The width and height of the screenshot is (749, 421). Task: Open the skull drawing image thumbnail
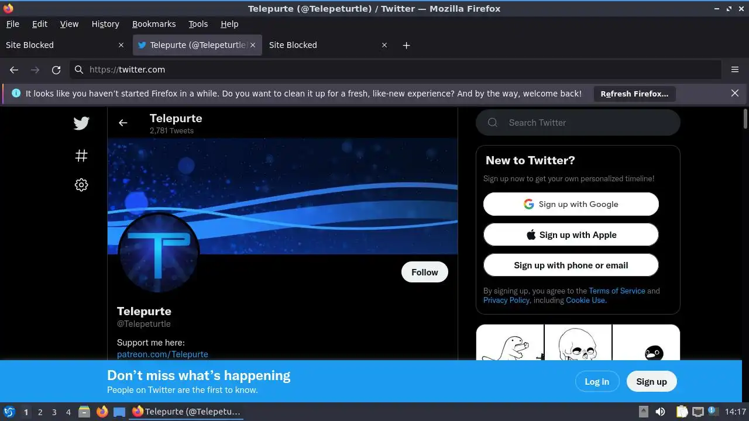click(578, 343)
